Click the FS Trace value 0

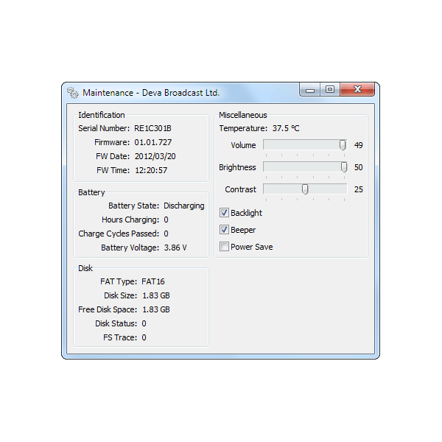point(144,337)
